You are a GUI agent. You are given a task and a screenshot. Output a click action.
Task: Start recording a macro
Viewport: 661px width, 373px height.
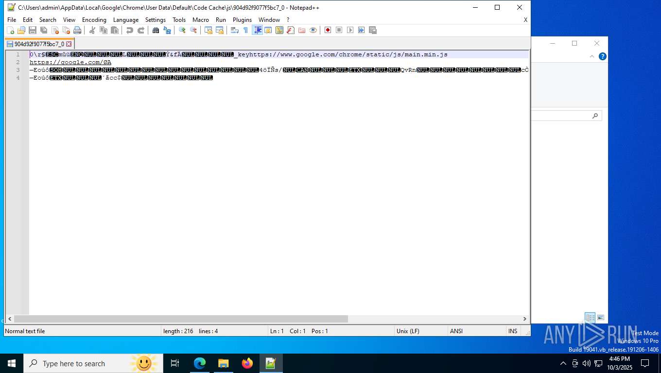coord(328,30)
